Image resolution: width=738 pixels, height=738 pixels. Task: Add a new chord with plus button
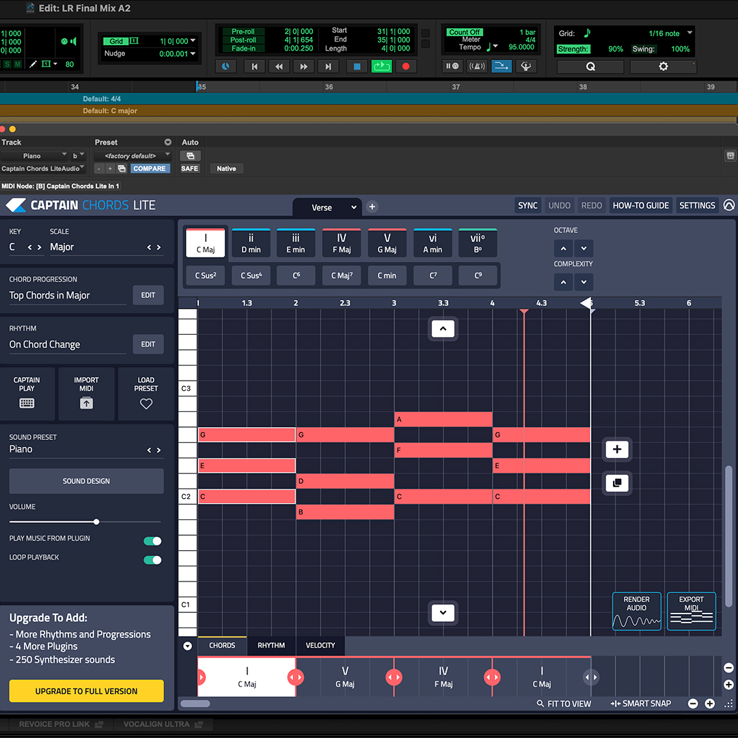click(616, 450)
